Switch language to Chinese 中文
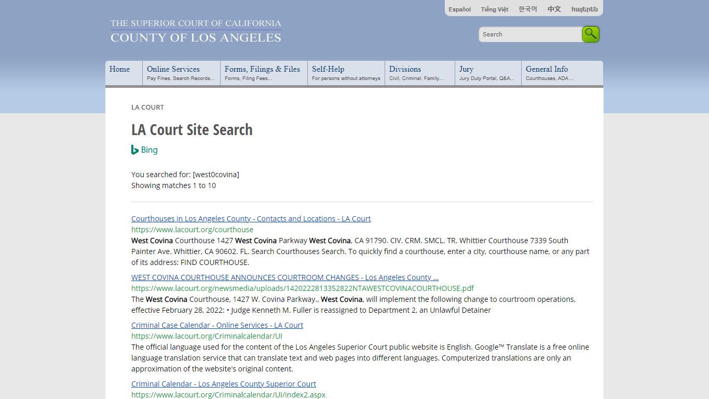This screenshot has width=709, height=399. click(554, 9)
